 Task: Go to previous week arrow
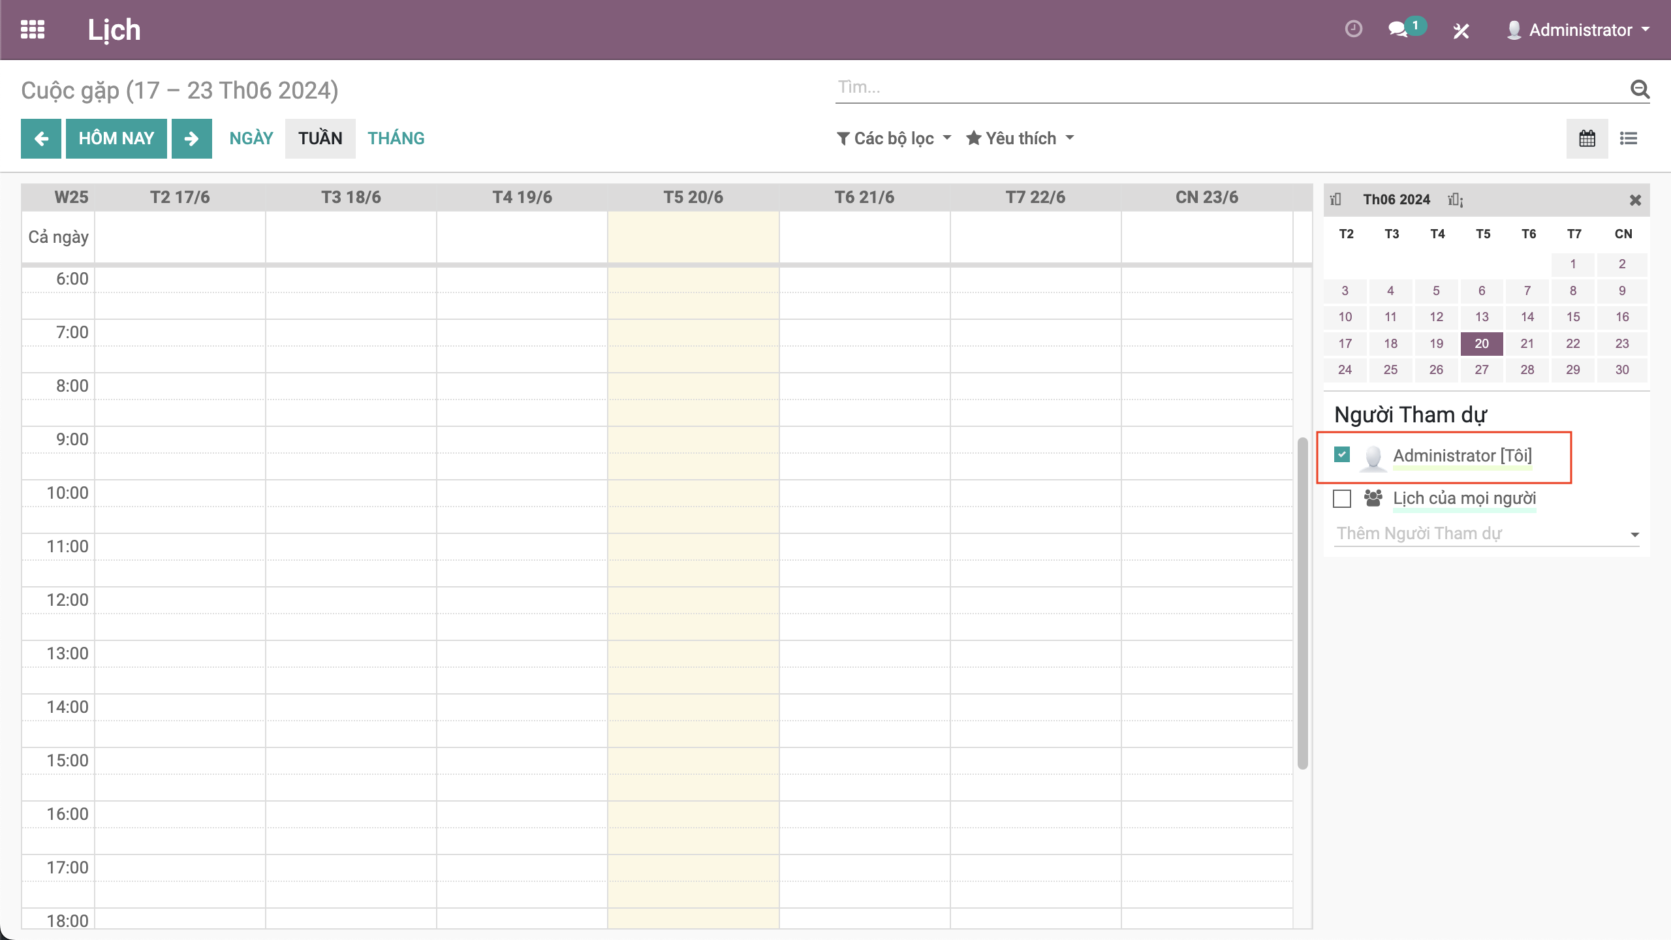[x=41, y=138]
